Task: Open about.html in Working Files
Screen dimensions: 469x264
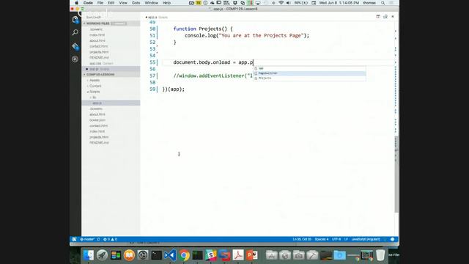Action: pos(97,41)
